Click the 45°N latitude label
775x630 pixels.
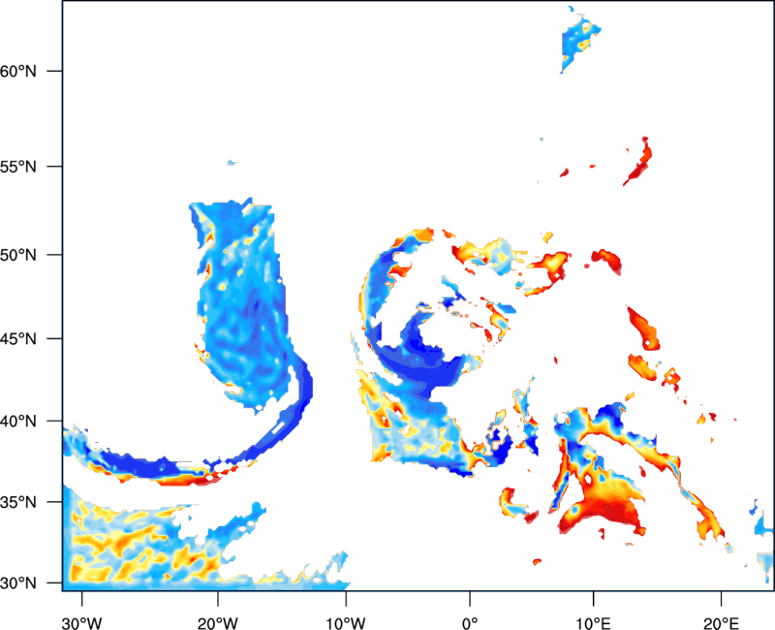18,338
